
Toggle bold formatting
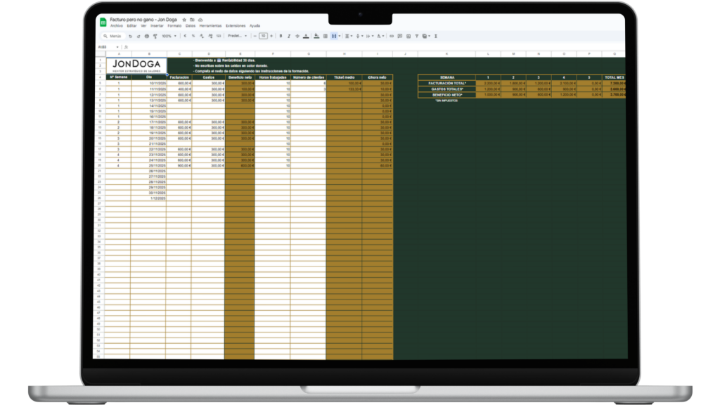(x=281, y=36)
